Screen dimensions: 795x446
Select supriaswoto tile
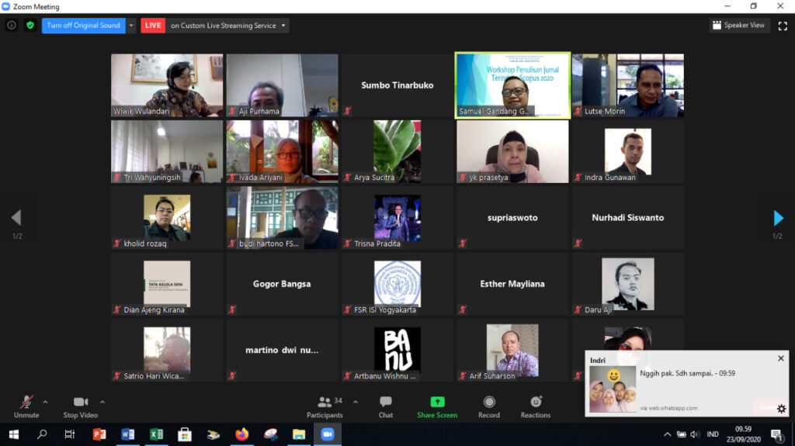coord(512,217)
